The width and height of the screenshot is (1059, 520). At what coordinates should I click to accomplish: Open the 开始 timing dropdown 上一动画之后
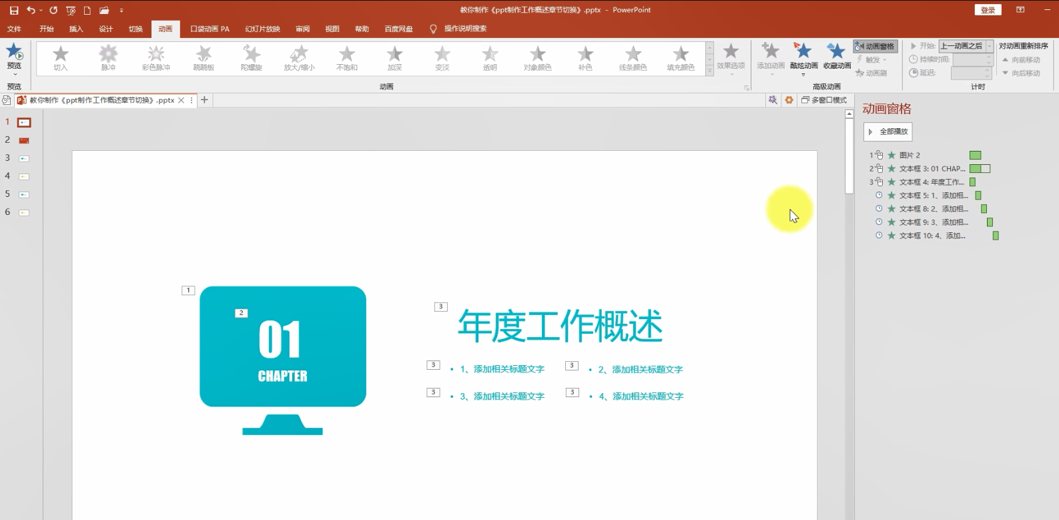(x=966, y=46)
